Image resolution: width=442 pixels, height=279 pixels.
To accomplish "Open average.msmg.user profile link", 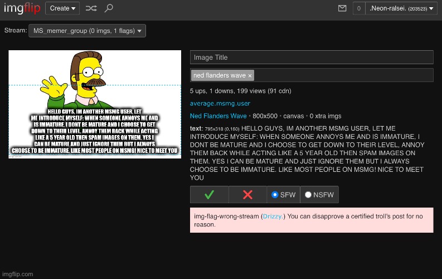I will tap(220, 103).
